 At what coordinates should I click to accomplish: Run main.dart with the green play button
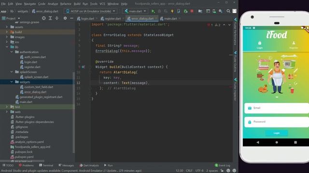coord(153,11)
